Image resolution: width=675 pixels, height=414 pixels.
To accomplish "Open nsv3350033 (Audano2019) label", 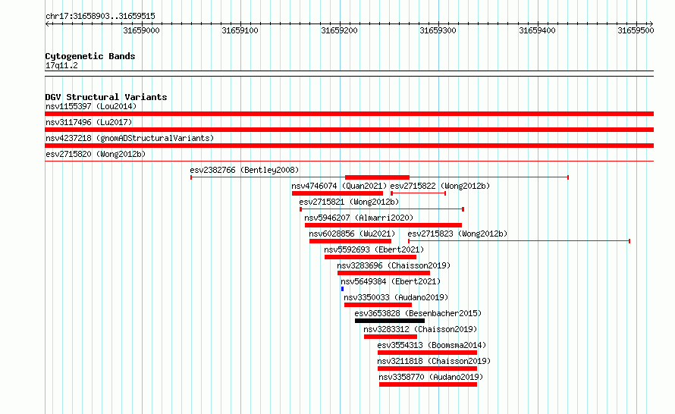I will click(396, 297).
